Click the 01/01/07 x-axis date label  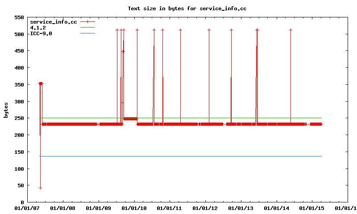pyautogui.click(x=26, y=208)
